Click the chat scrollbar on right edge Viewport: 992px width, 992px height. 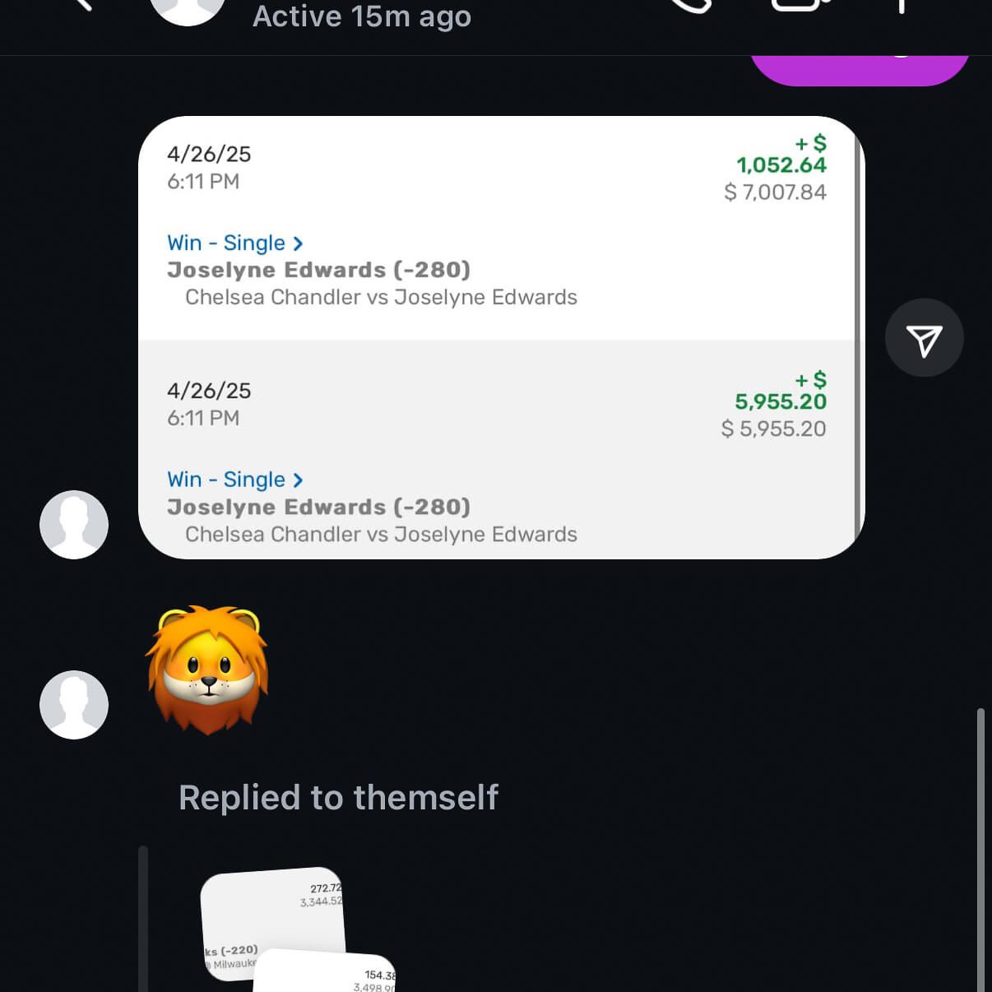[x=980, y=847]
